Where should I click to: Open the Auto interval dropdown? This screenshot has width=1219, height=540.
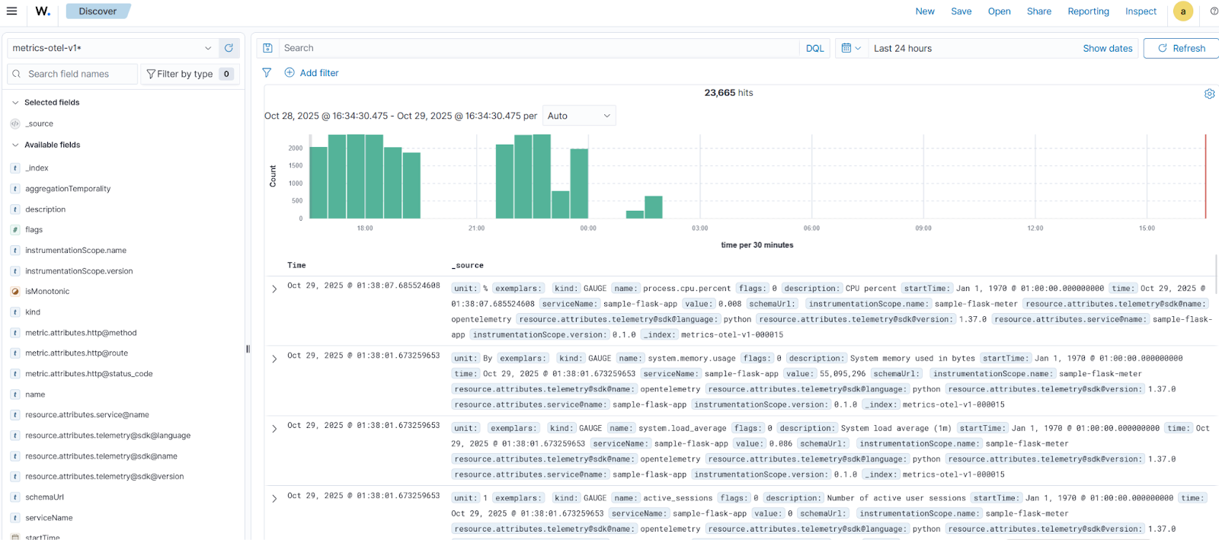(579, 116)
